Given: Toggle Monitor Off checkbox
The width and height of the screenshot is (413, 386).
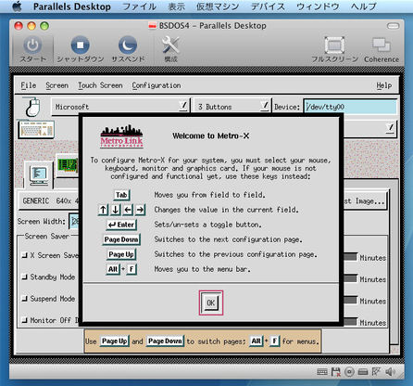Looking at the screenshot, I should [x=25, y=320].
